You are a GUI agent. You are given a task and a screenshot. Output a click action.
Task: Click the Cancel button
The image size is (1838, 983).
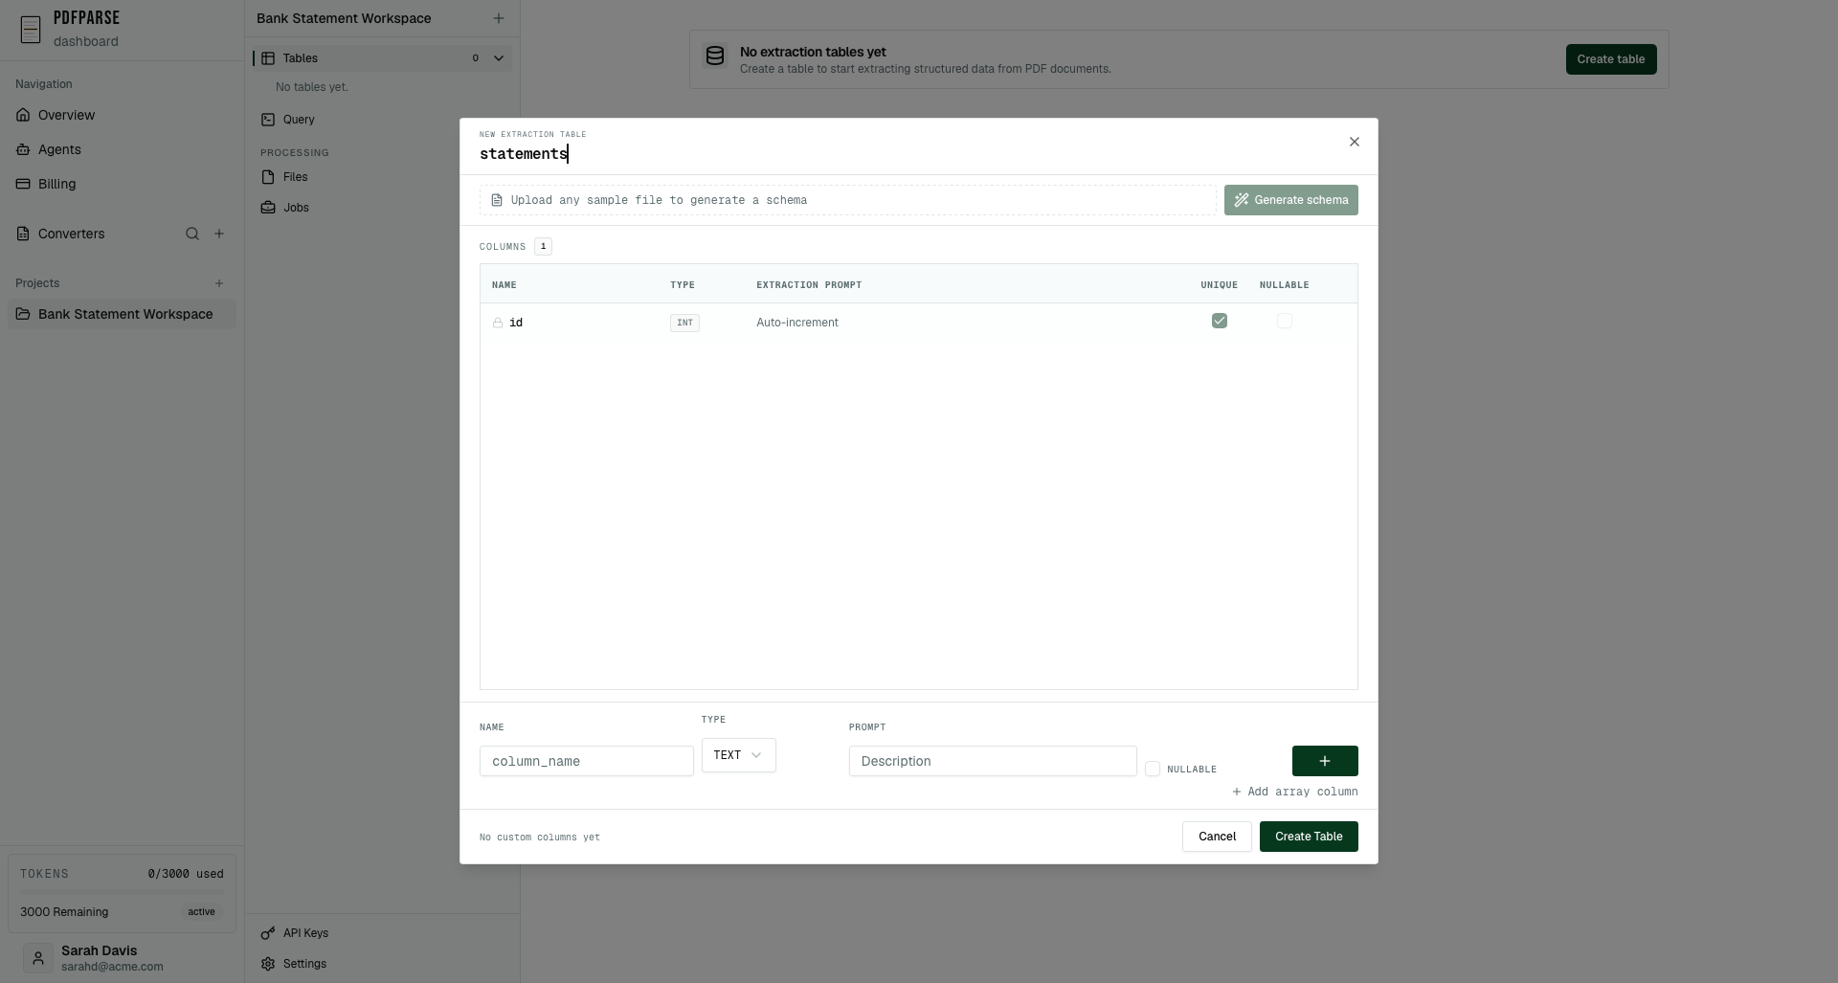(1217, 837)
